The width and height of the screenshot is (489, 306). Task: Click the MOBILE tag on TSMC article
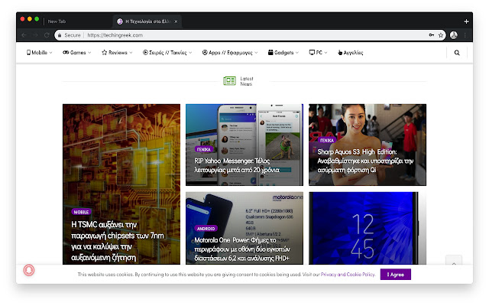pos(82,212)
